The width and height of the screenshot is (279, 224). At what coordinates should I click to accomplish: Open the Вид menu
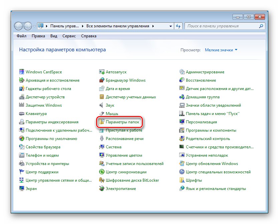click(53, 36)
